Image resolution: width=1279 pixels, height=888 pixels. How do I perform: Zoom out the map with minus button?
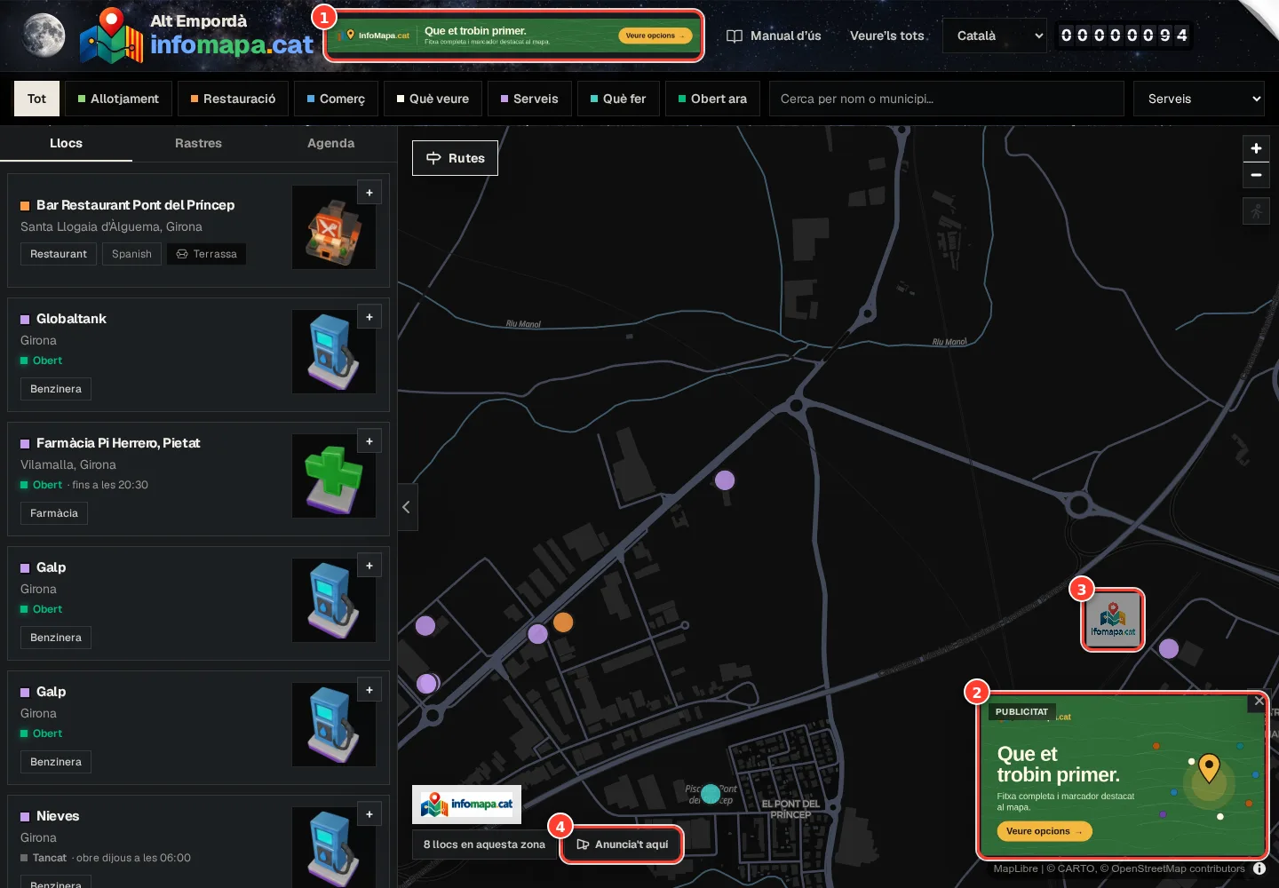tap(1256, 175)
